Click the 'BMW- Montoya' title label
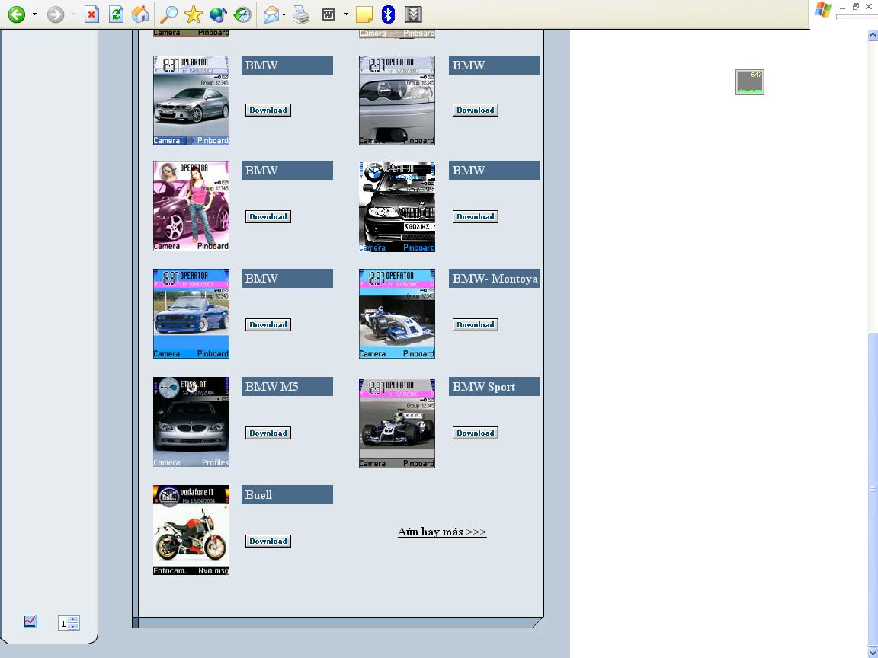The height and width of the screenshot is (658, 878). point(495,279)
